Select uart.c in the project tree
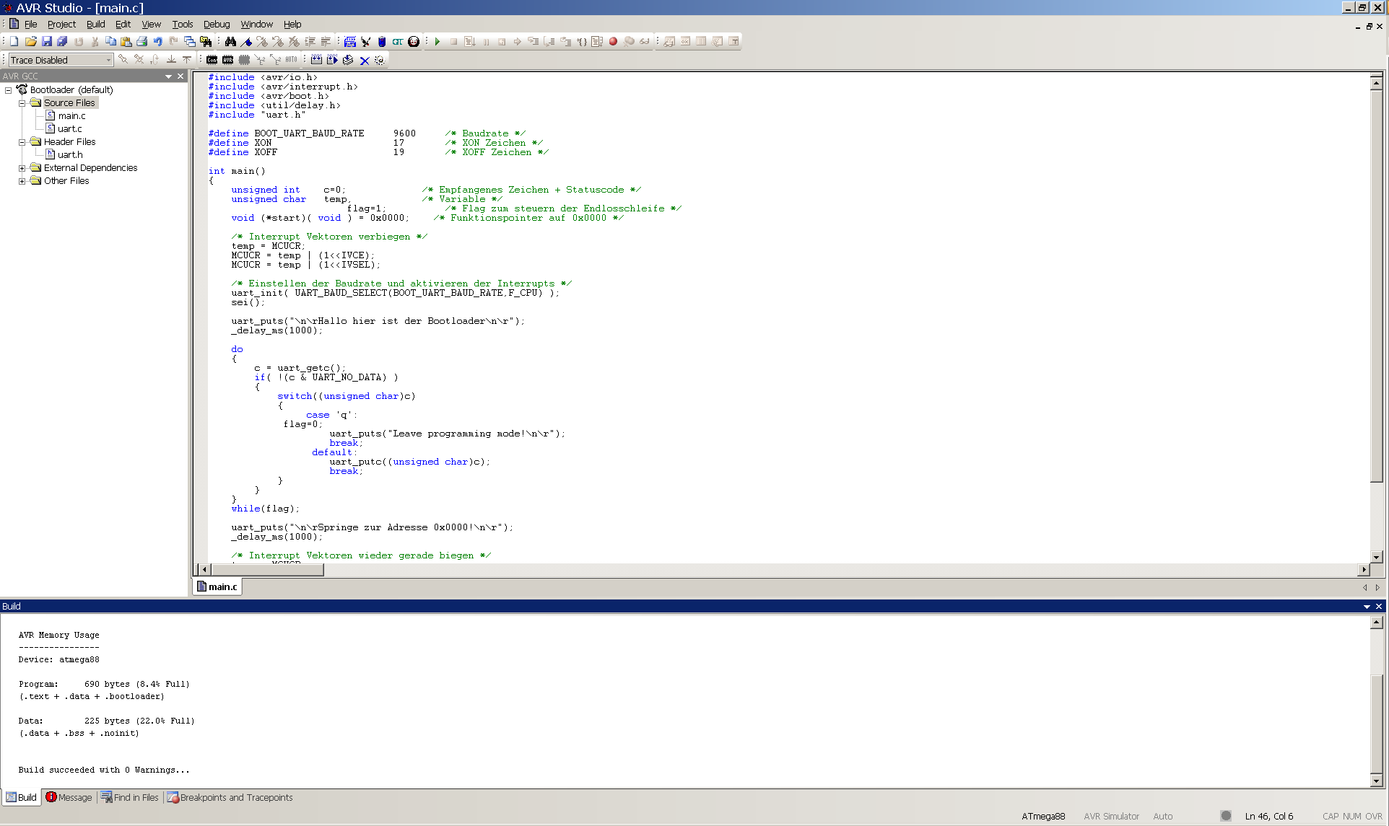The width and height of the screenshot is (1389, 826). coord(69,129)
